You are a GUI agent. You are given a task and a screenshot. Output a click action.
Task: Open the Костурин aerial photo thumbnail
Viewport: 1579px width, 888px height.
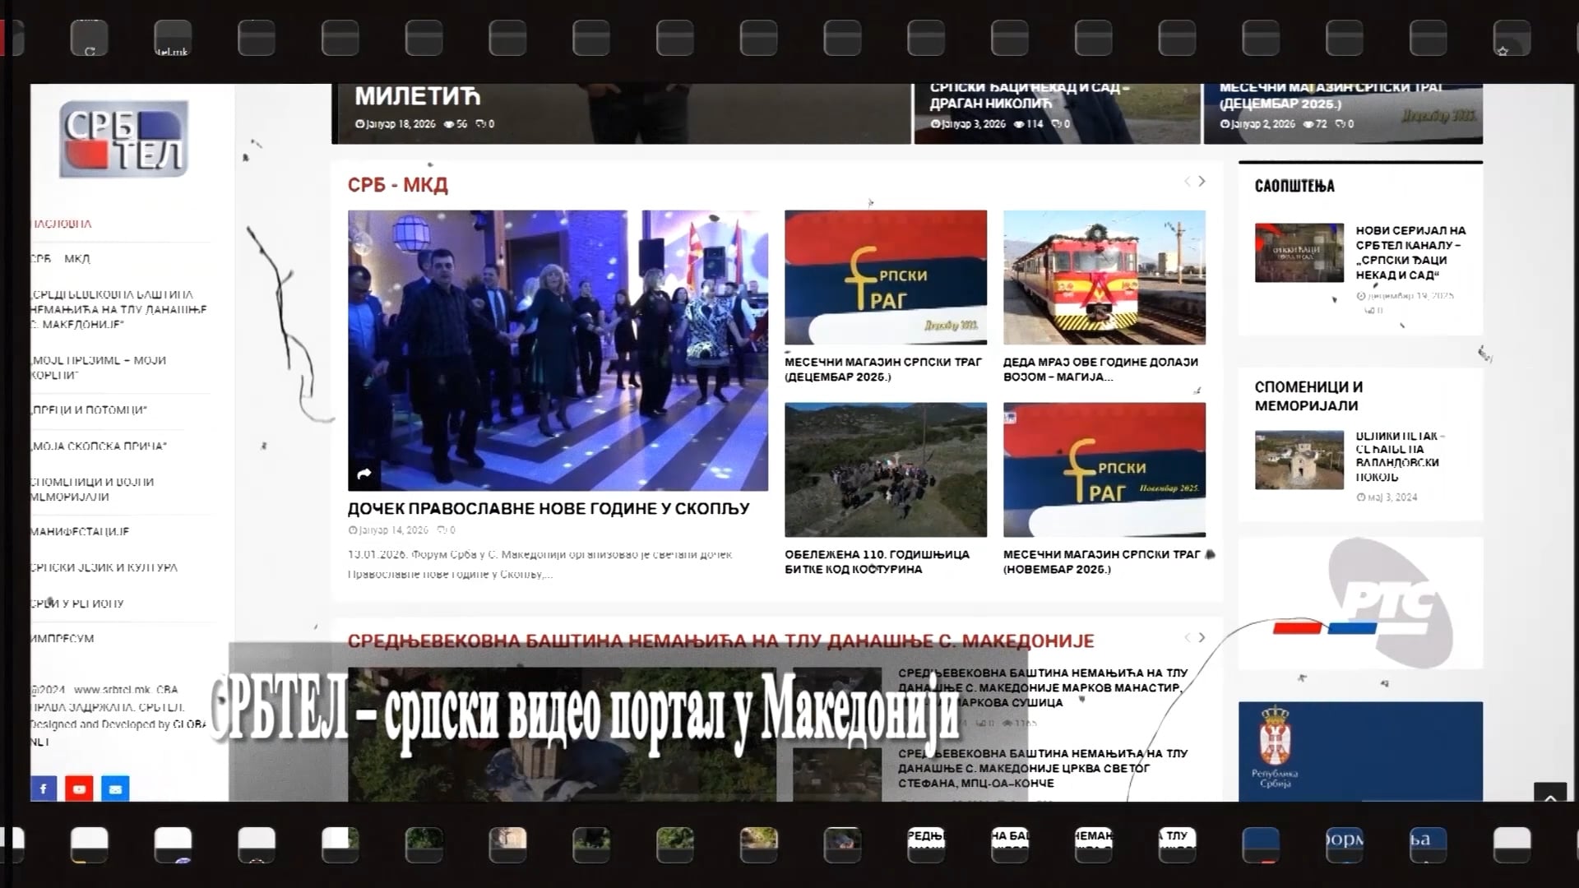pos(886,469)
